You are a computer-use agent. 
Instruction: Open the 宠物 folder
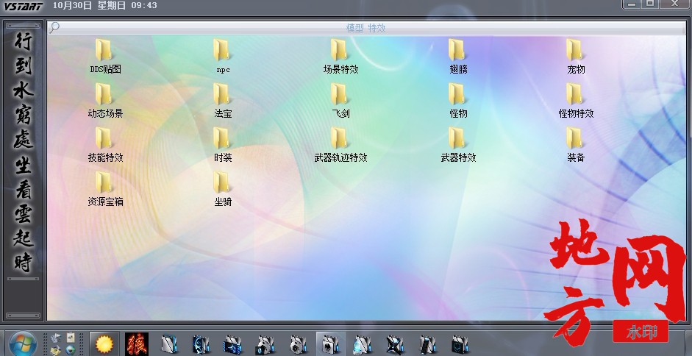(576, 56)
